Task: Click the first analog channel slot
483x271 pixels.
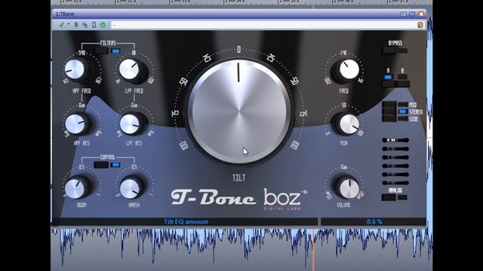Action: (x=395, y=140)
